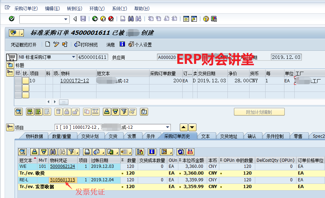Expand the item selector dropdown 1 [10]
Image resolution: width=325 pixels, height=198 pixels.
point(167,128)
